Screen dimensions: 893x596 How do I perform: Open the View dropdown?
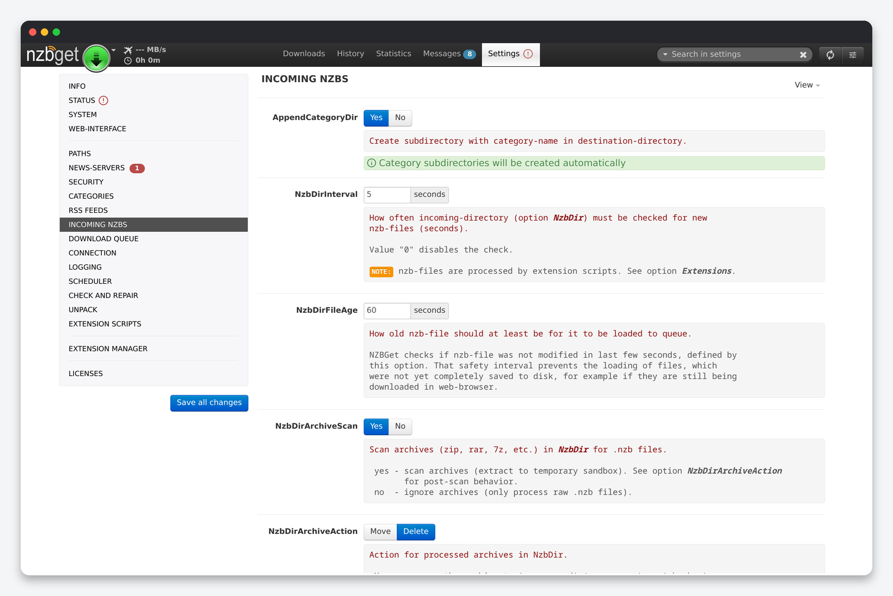click(x=807, y=85)
